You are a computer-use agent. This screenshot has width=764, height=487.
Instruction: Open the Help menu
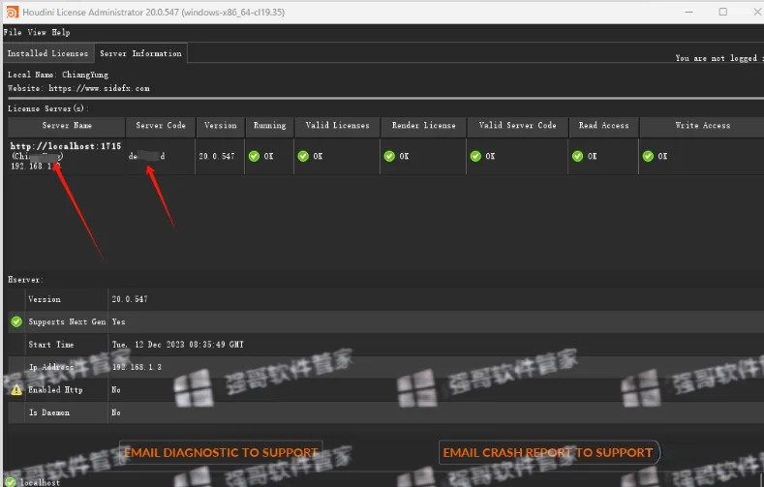pos(61,33)
